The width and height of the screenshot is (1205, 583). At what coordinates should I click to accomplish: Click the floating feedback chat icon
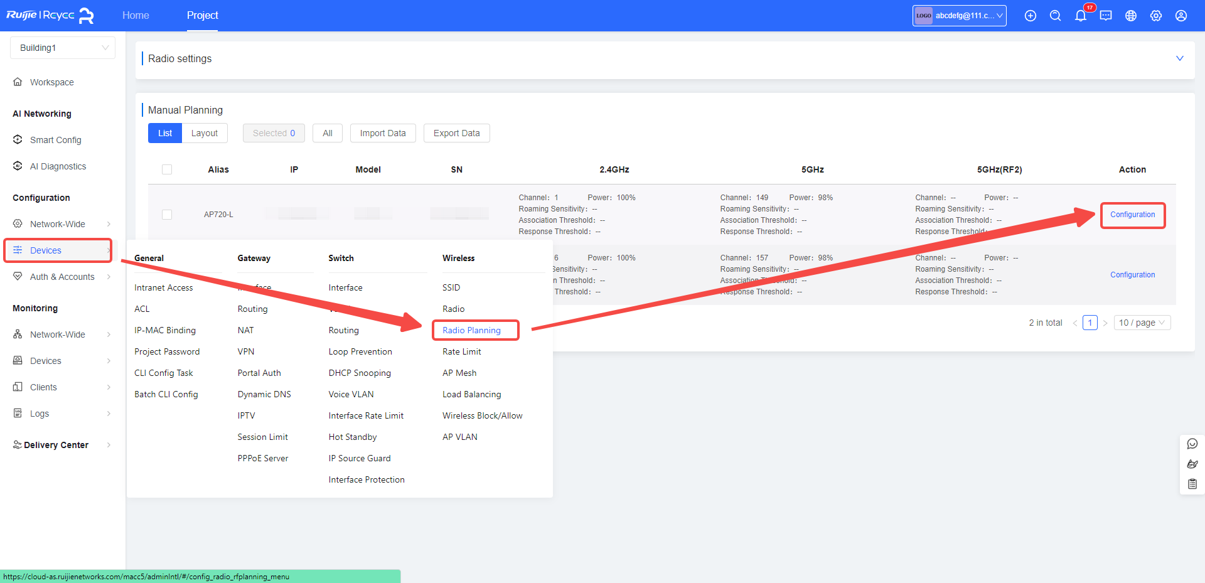coord(1192,444)
